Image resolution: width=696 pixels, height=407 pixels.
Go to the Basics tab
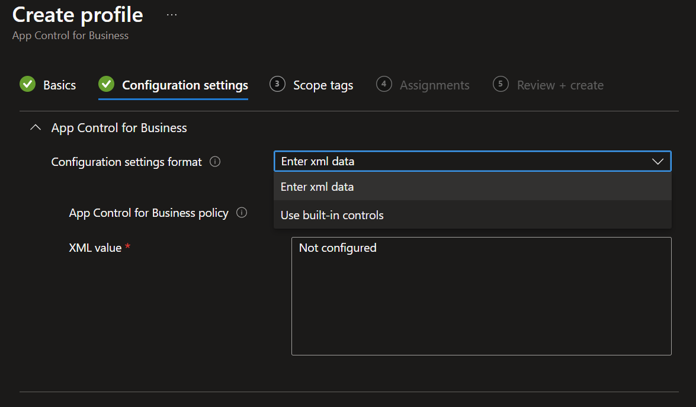(59, 85)
